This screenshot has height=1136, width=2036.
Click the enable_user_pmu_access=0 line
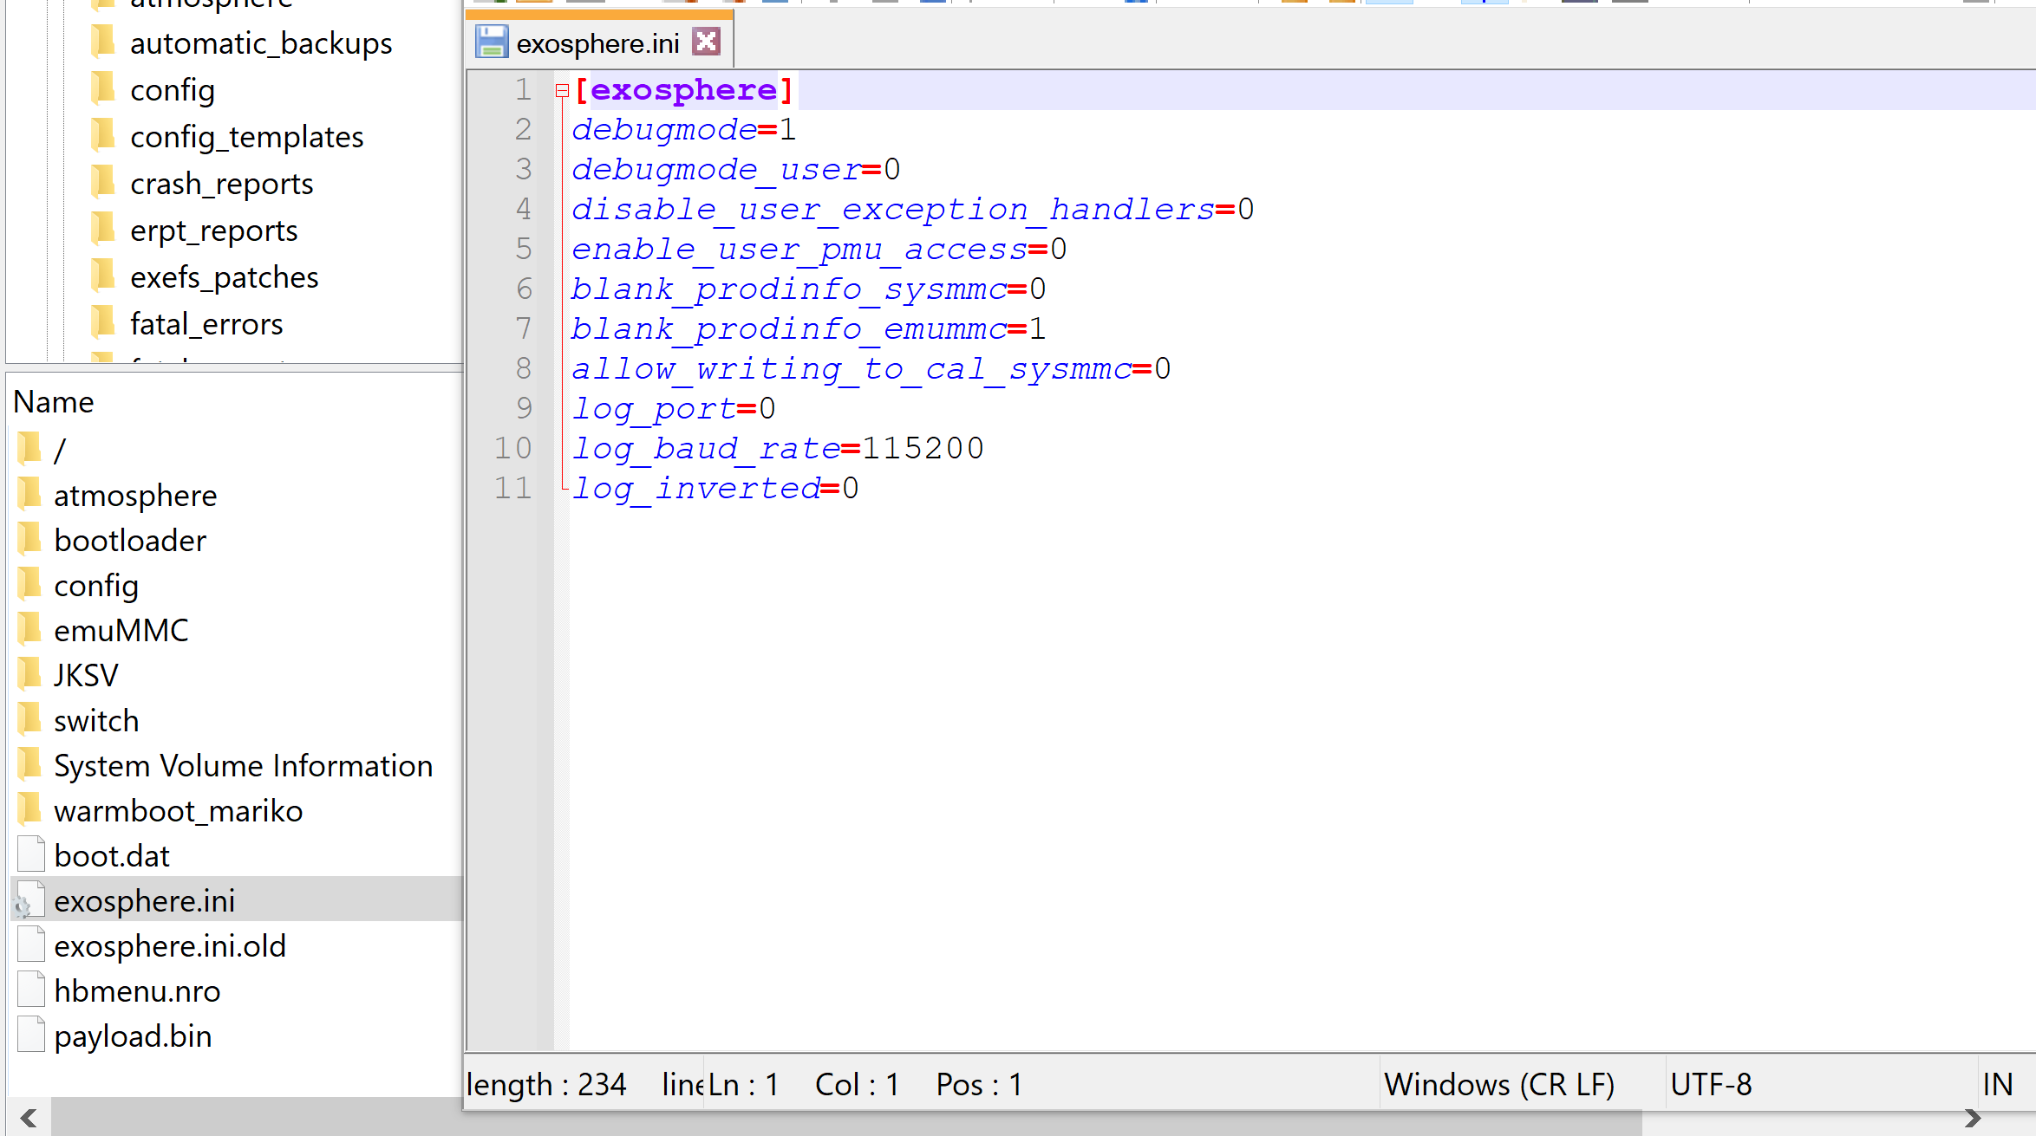point(819,250)
